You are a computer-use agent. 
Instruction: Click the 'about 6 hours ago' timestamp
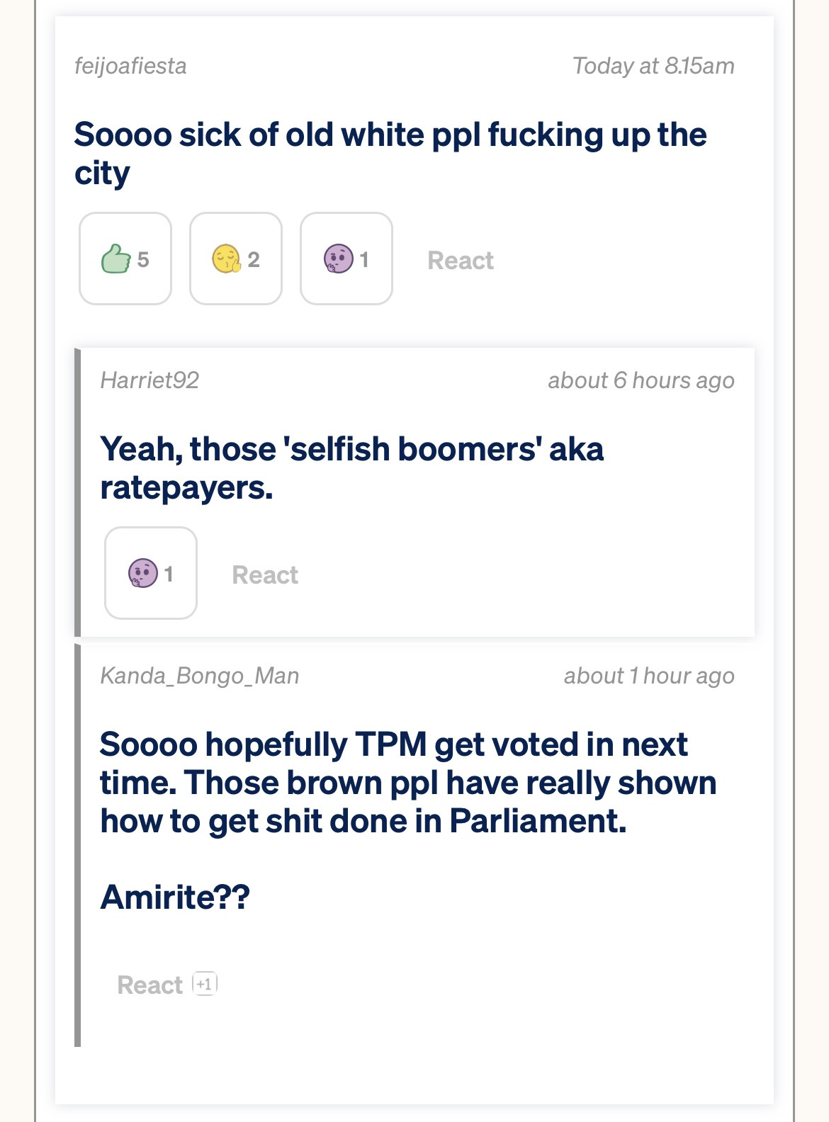pyautogui.click(x=641, y=380)
